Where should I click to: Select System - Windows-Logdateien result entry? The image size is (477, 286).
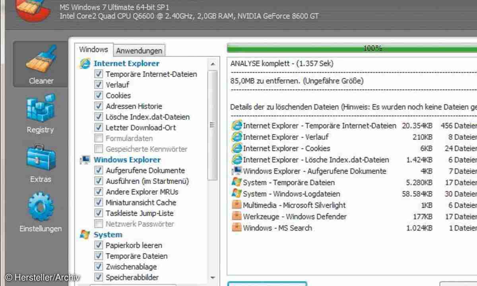(x=291, y=194)
